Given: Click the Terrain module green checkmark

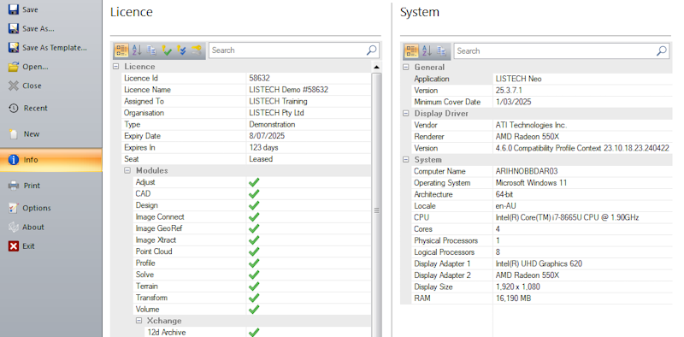Looking at the screenshot, I should pos(254,287).
